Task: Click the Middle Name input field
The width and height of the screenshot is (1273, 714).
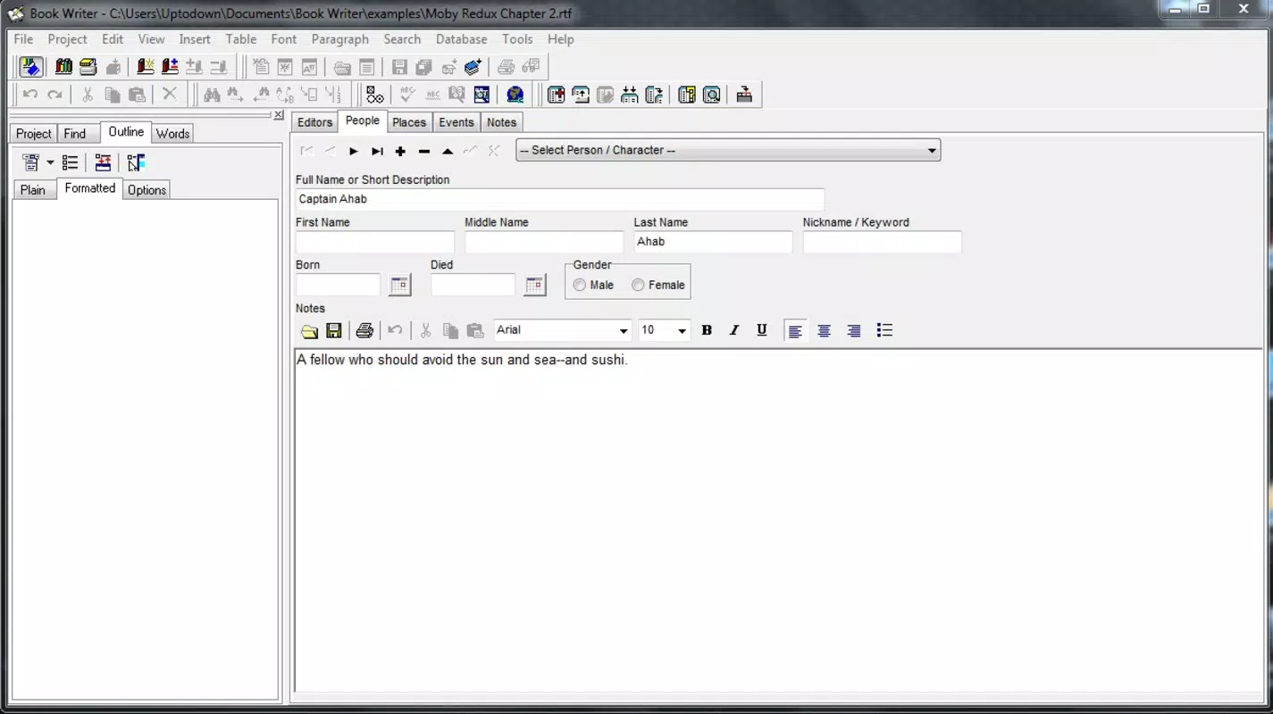Action: (544, 242)
